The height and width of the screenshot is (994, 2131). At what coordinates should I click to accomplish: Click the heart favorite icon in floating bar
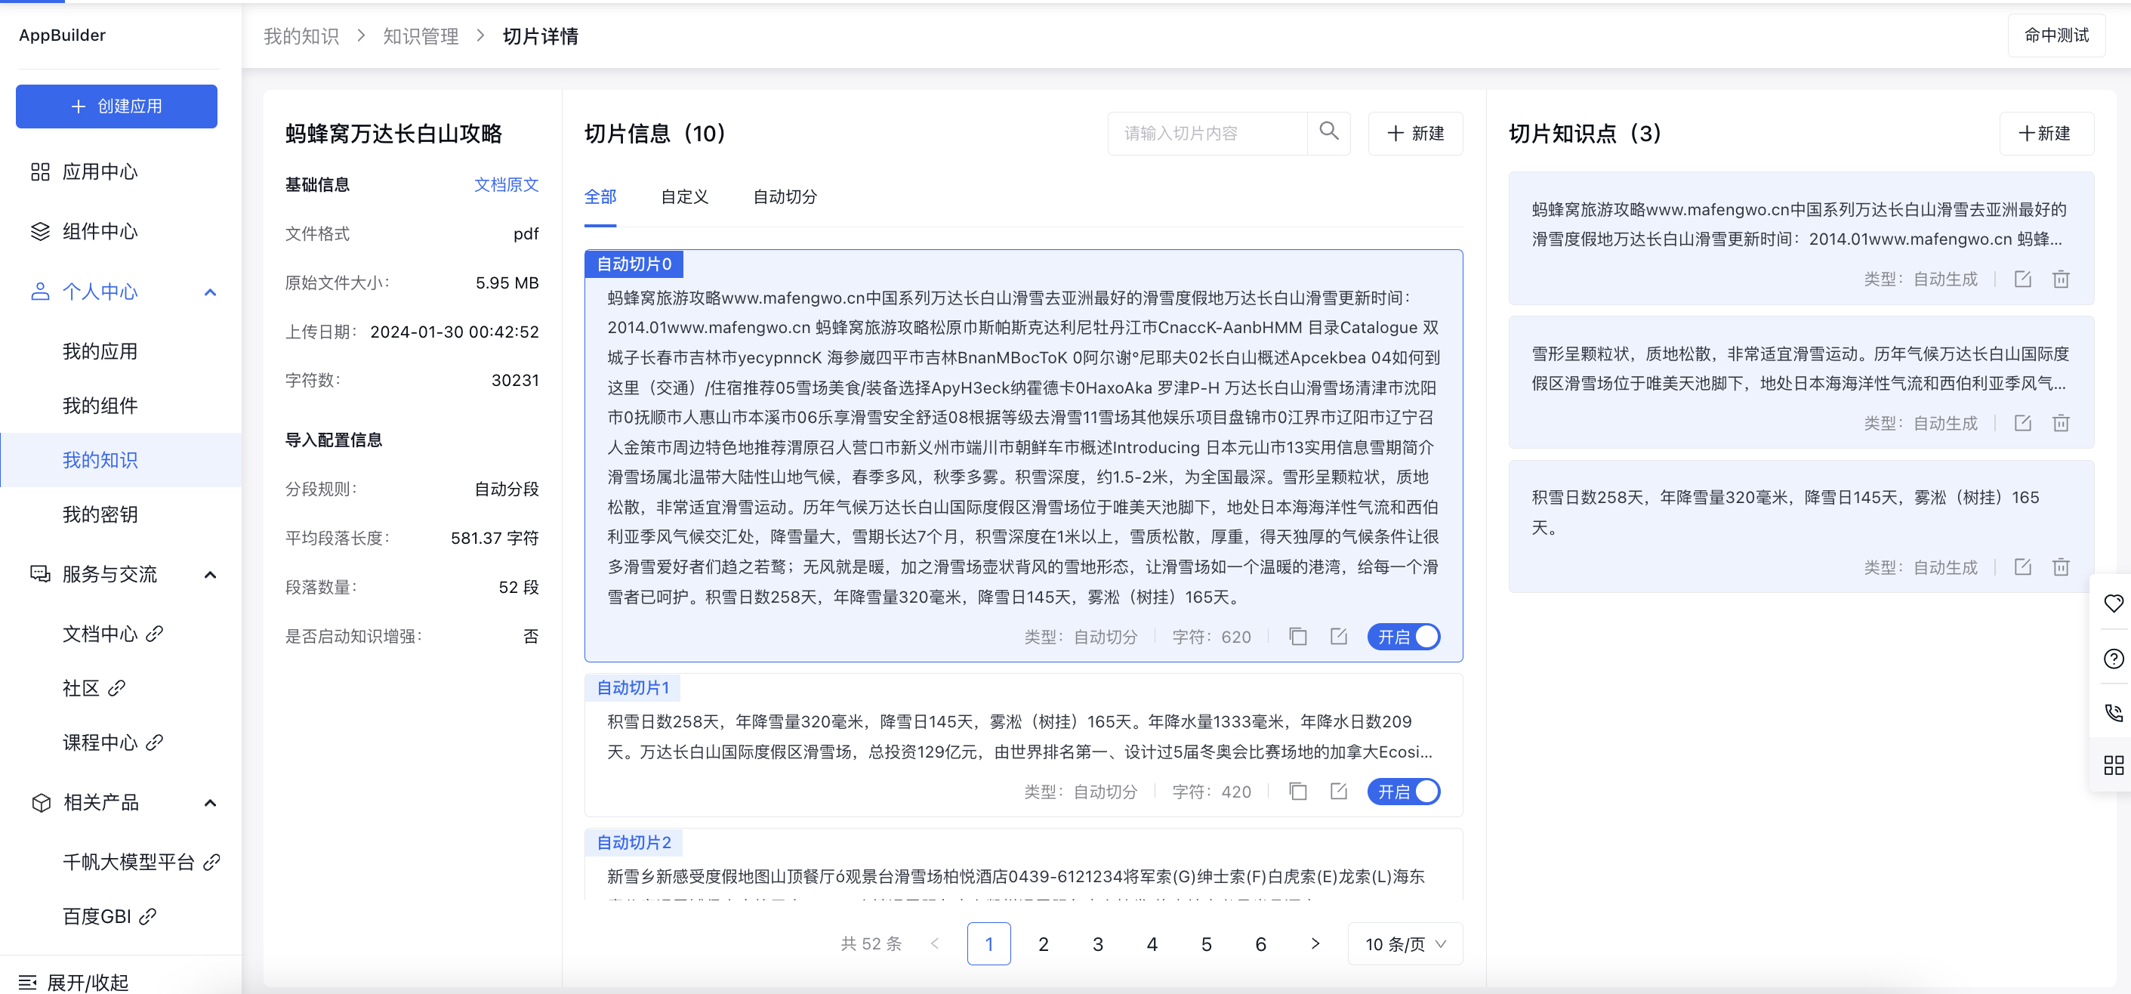2114,603
